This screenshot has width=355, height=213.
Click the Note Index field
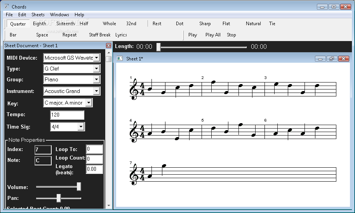point(43,149)
